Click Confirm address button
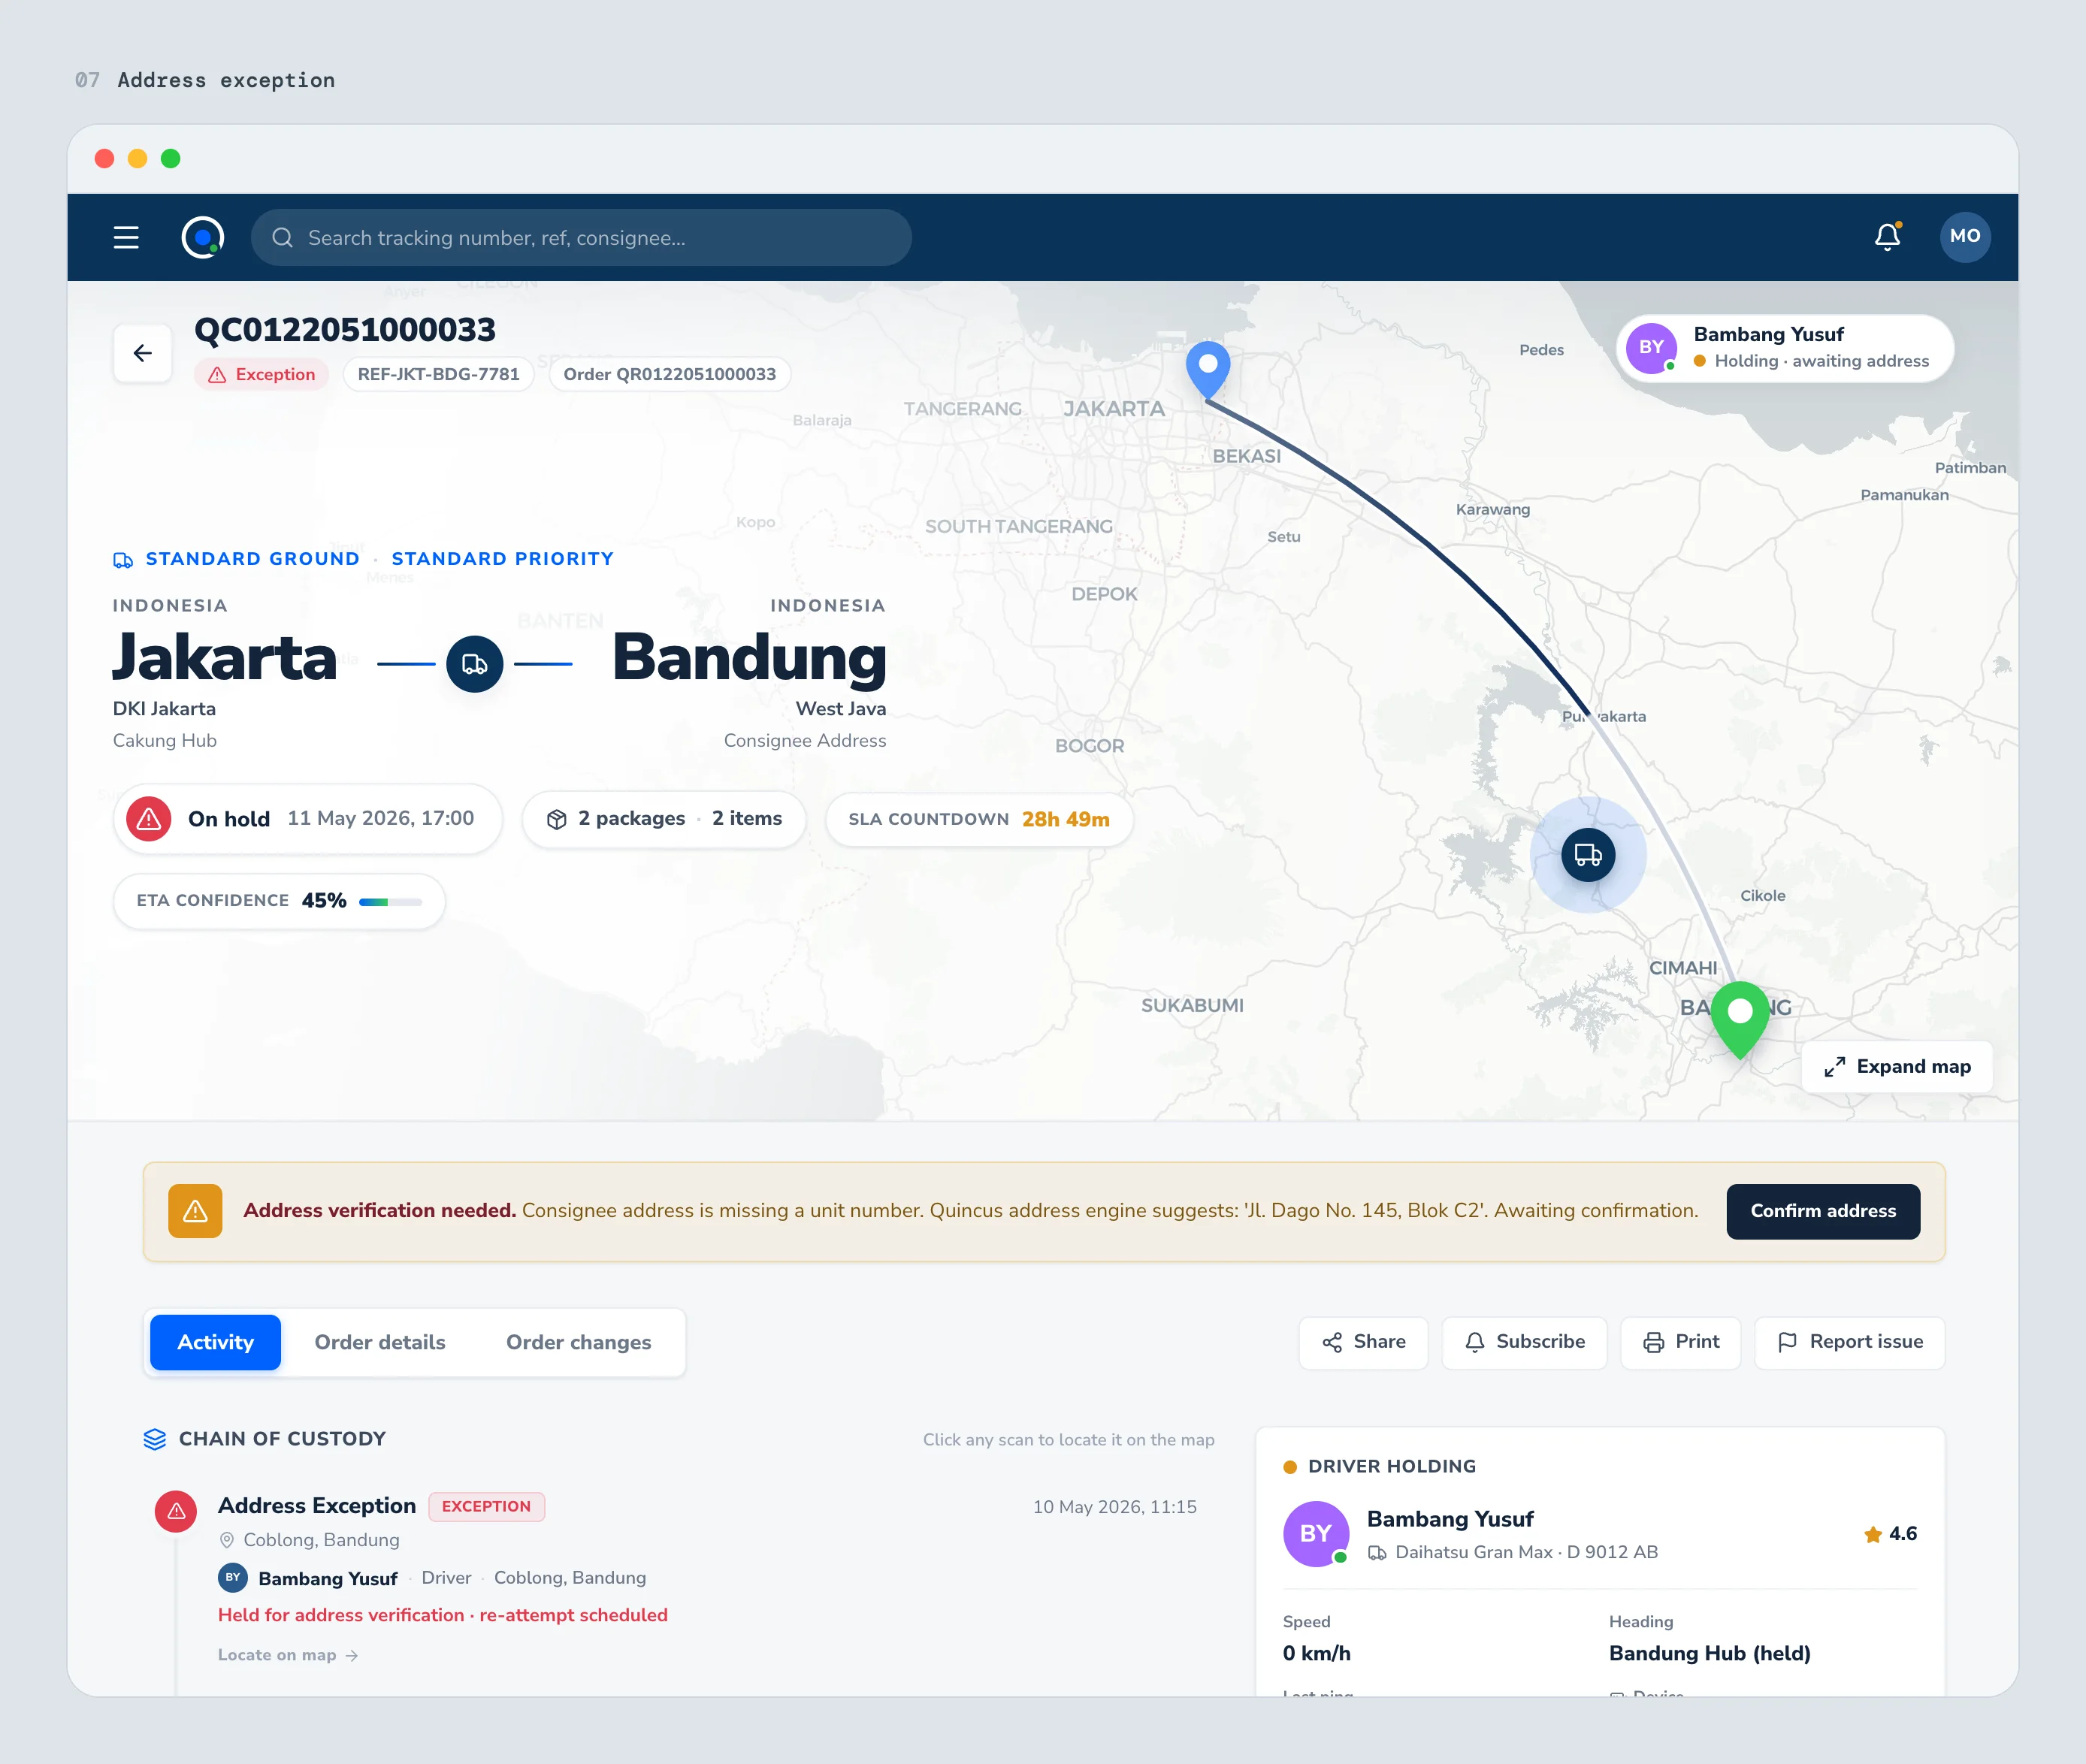The image size is (2086, 1764). 1823,1211
